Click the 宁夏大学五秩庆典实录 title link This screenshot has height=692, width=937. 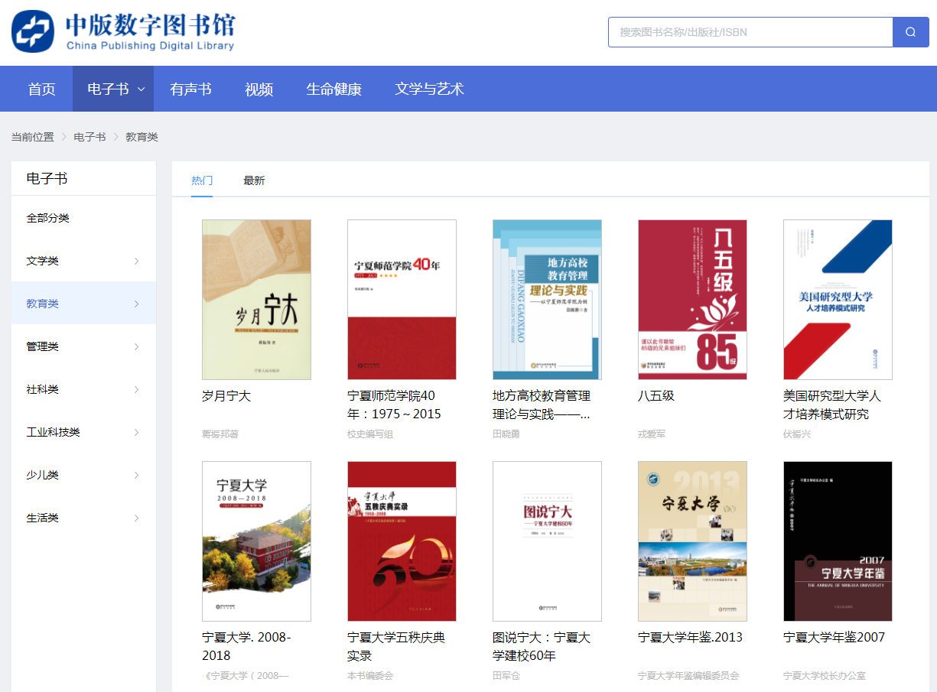395,646
